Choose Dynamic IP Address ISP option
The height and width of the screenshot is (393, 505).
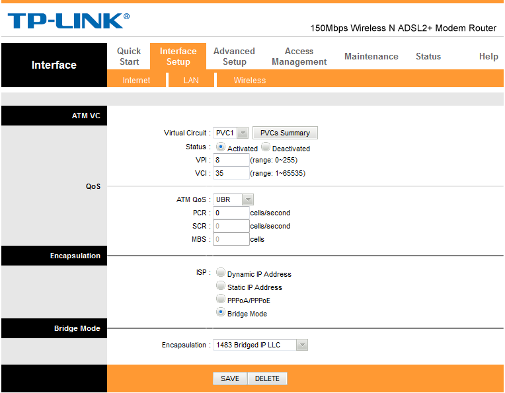(220, 272)
